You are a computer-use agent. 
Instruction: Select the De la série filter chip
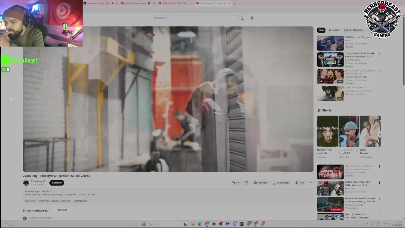pos(333,30)
